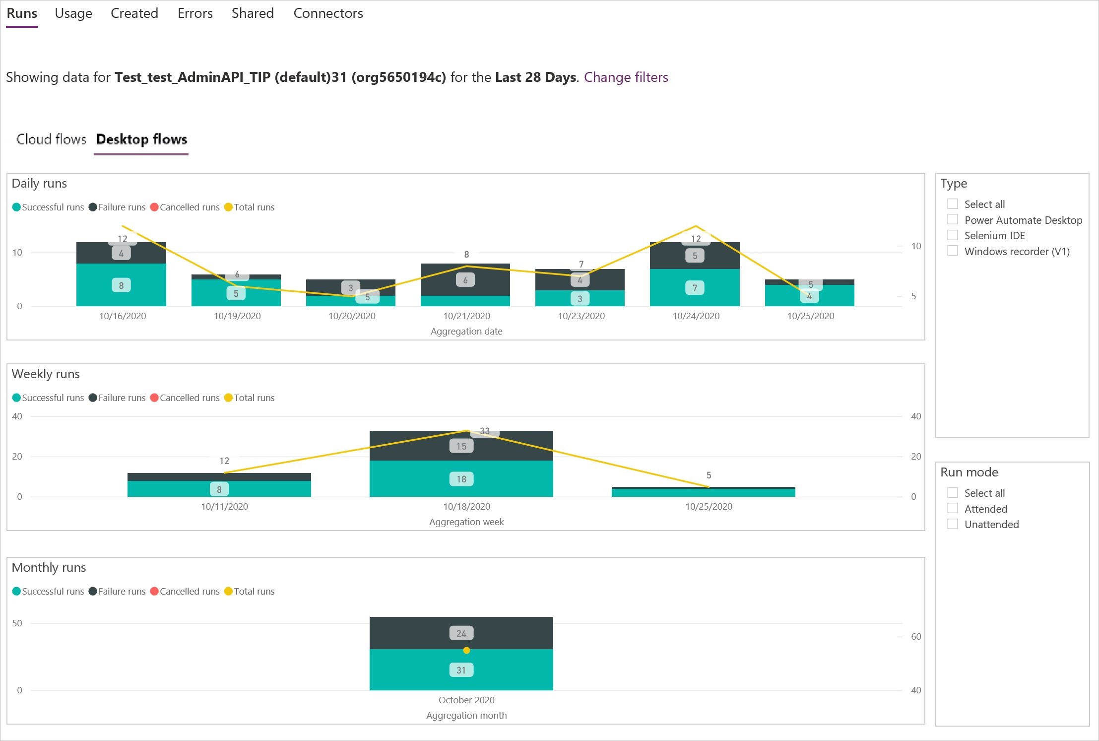Click the Runs tab in navigation
Viewport: 1099px width, 741px height.
[22, 12]
